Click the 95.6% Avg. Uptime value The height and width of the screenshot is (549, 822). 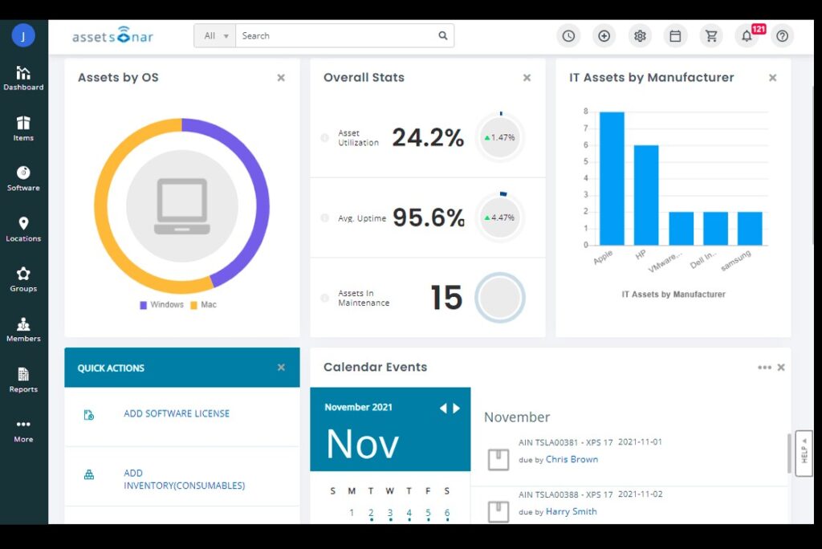click(x=429, y=217)
